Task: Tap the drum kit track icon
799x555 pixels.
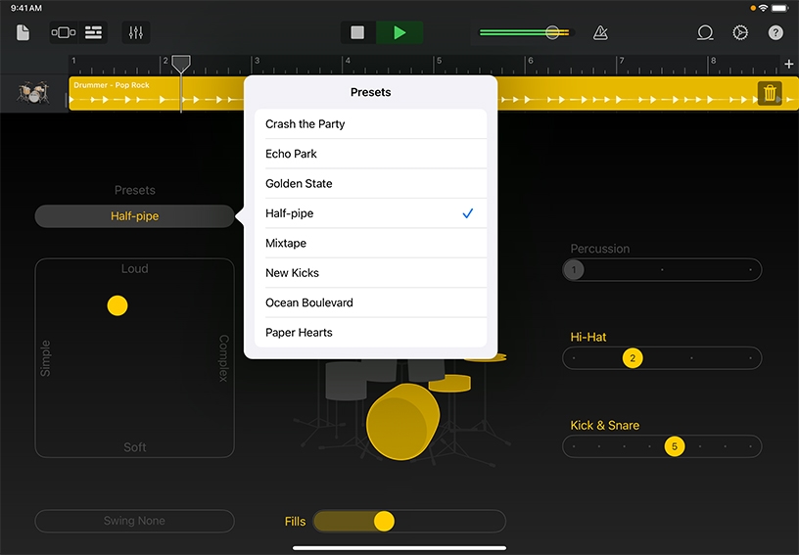Action: click(33, 94)
